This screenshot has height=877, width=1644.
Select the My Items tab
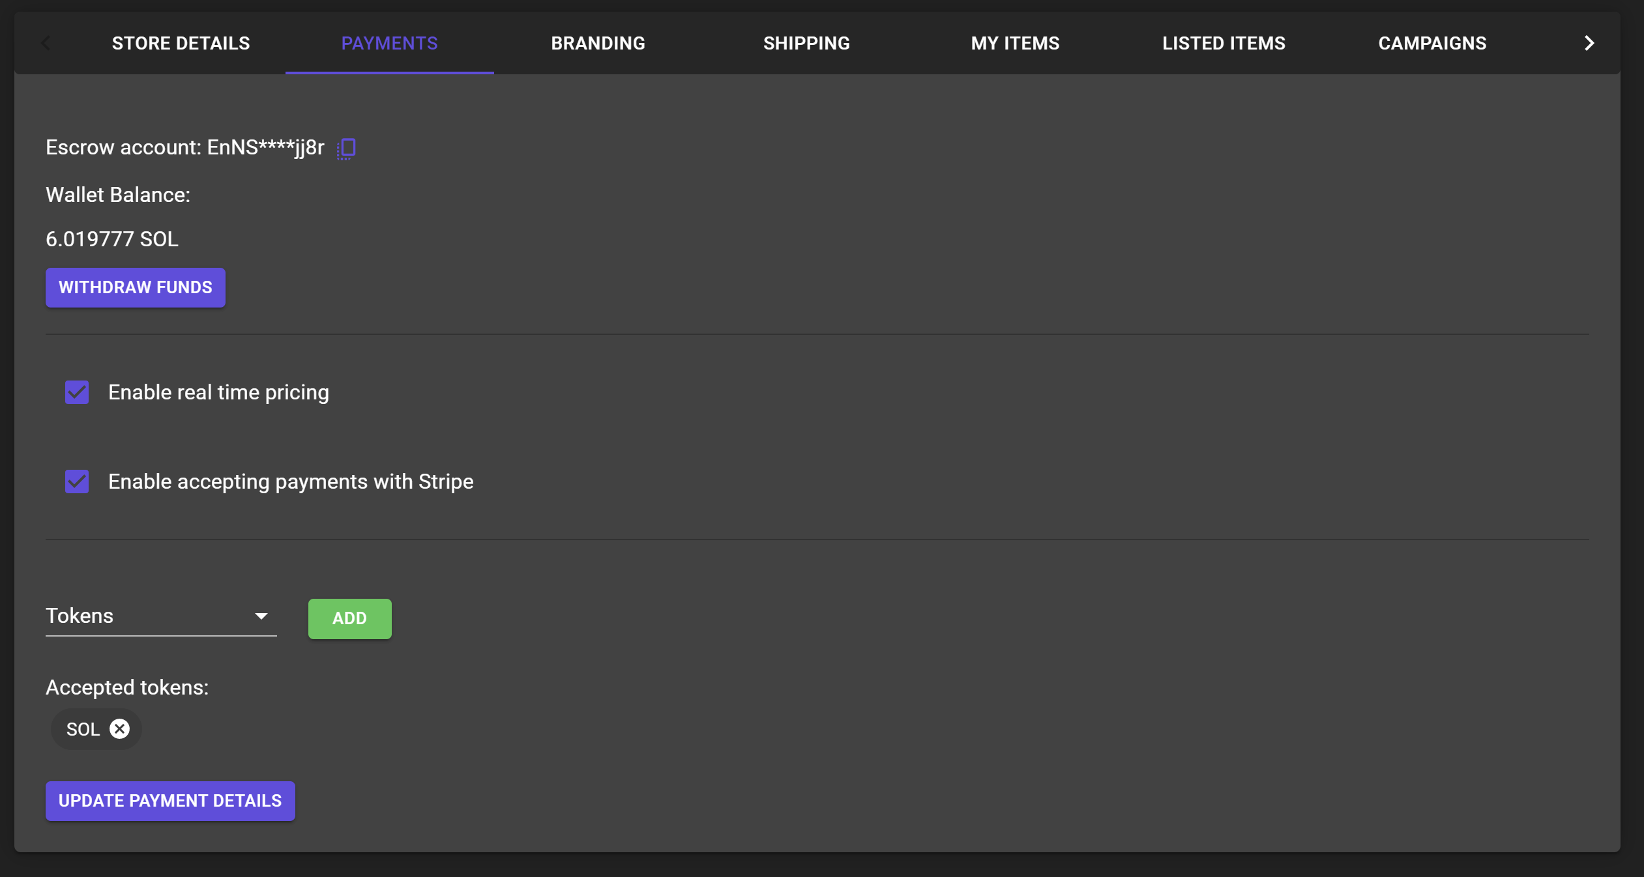(x=1015, y=43)
